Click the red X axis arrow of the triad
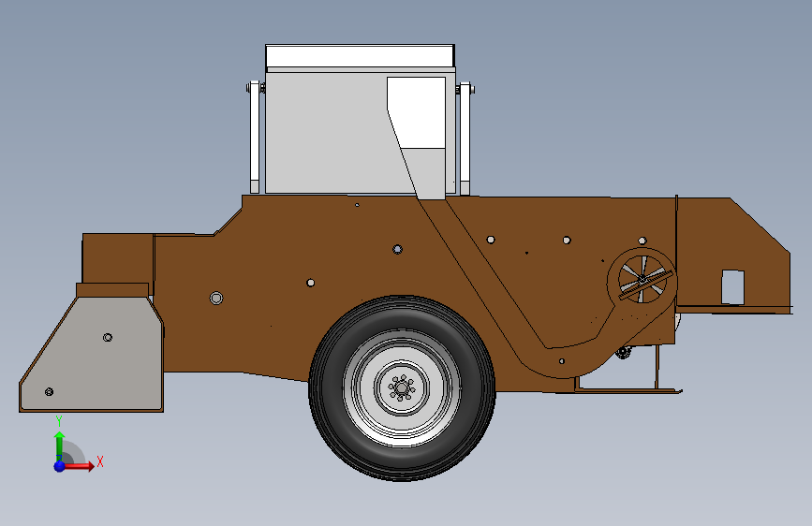The height and width of the screenshot is (526, 812). (x=78, y=466)
